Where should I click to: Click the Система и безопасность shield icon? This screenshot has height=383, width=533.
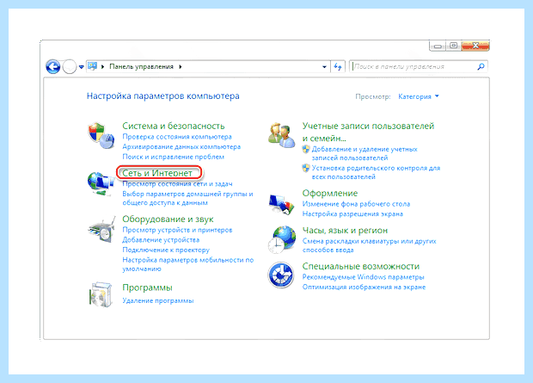[101, 136]
